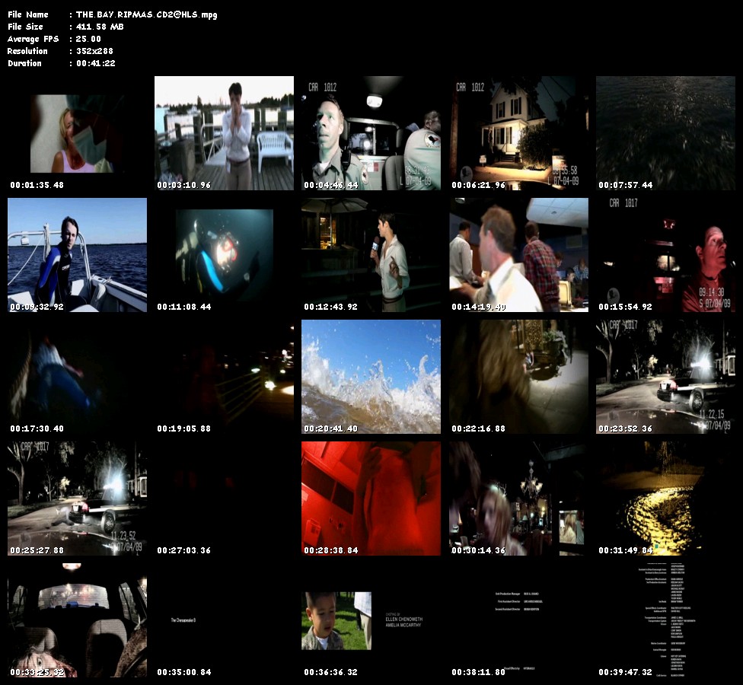
Task: Open the boat diver thumbnail 00:09:32.92
Action: [77, 255]
